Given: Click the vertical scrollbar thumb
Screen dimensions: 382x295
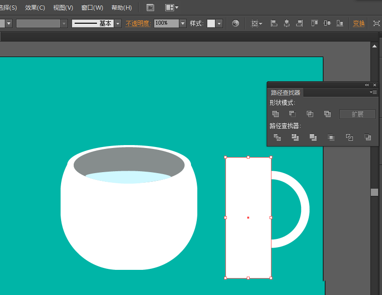Looking at the screenshot, I should (374, 192).
